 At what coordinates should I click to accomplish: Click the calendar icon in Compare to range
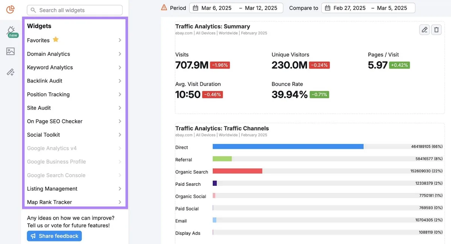(328, 8)
